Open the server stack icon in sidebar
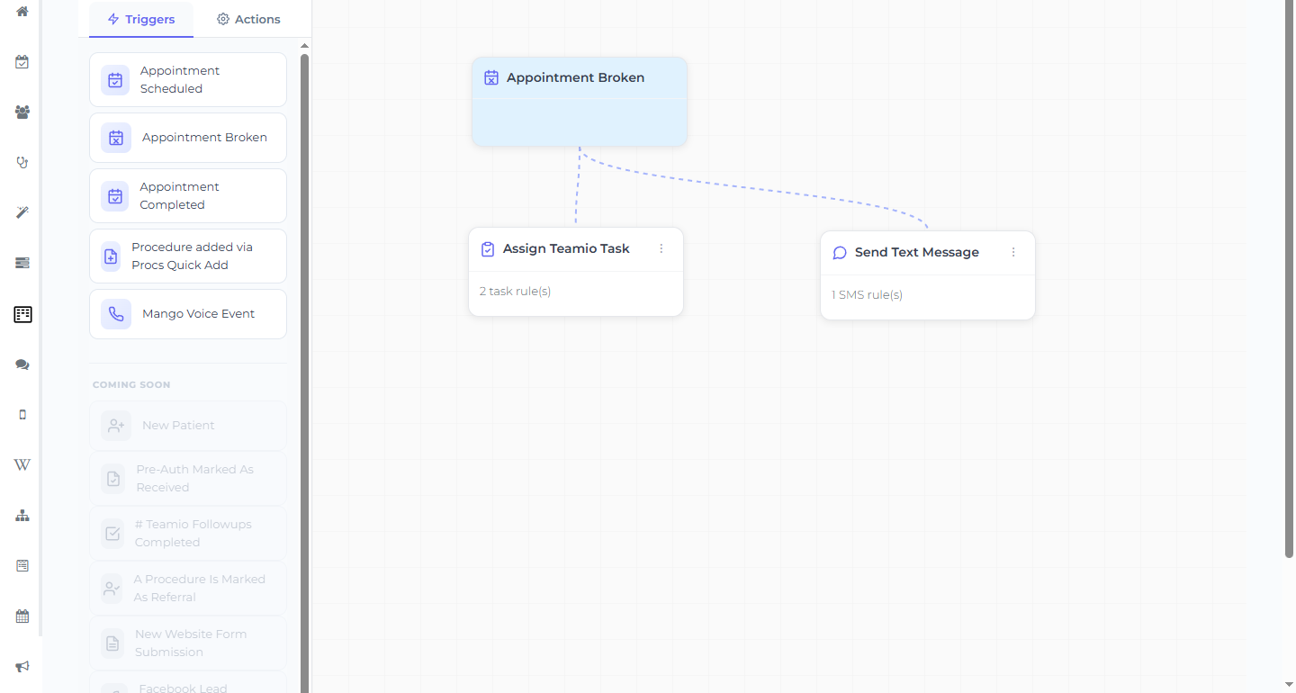This screenshot has height=693, width=1296. click(x=22, y=263)
